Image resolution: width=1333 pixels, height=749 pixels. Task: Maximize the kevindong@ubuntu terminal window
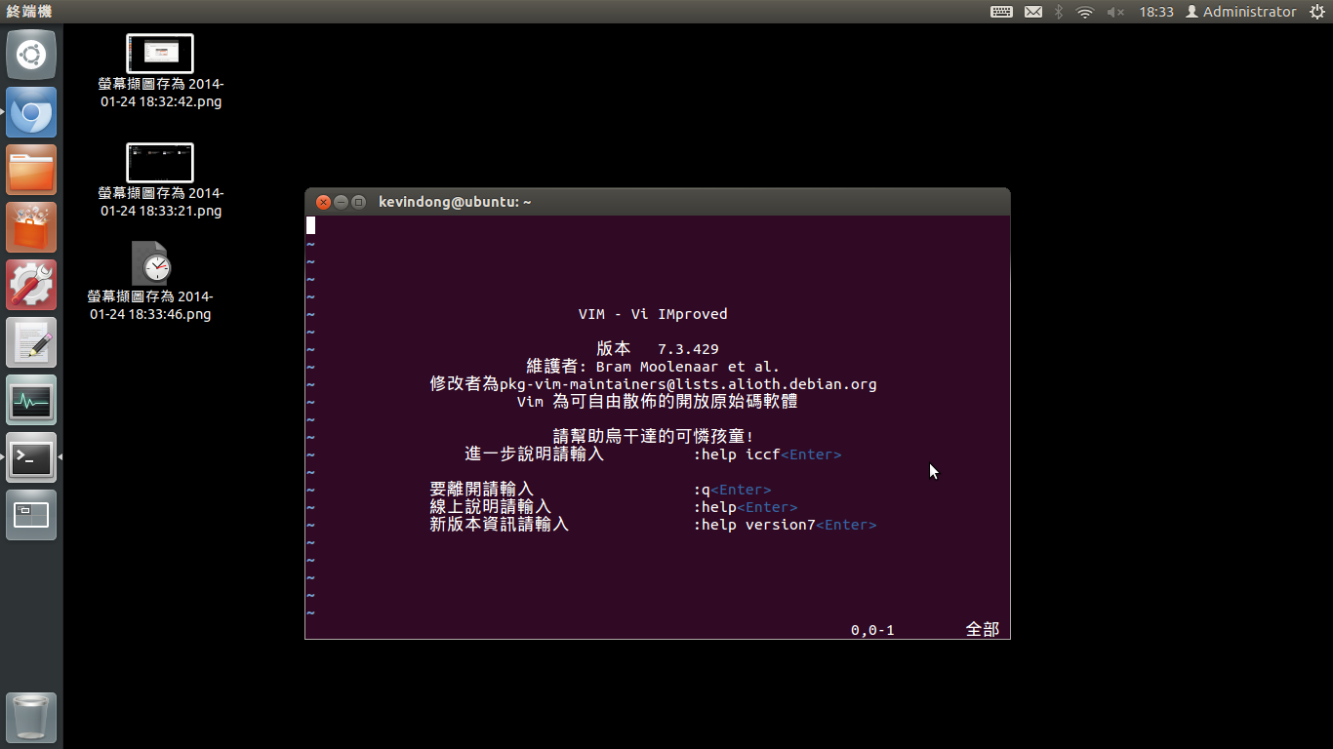[358, 202]
